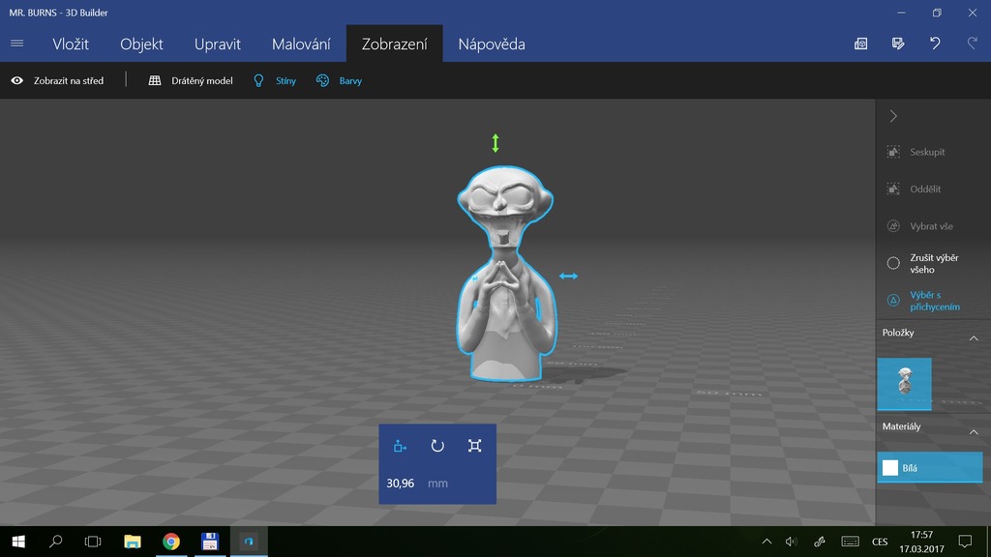Switch to the Upravit tab

(217, 44)
